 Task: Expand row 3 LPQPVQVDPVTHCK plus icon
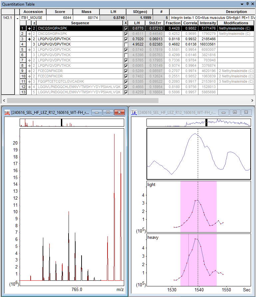click(29, 39)
